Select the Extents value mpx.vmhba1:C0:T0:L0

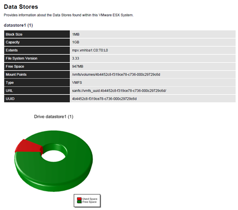(90, 50)
